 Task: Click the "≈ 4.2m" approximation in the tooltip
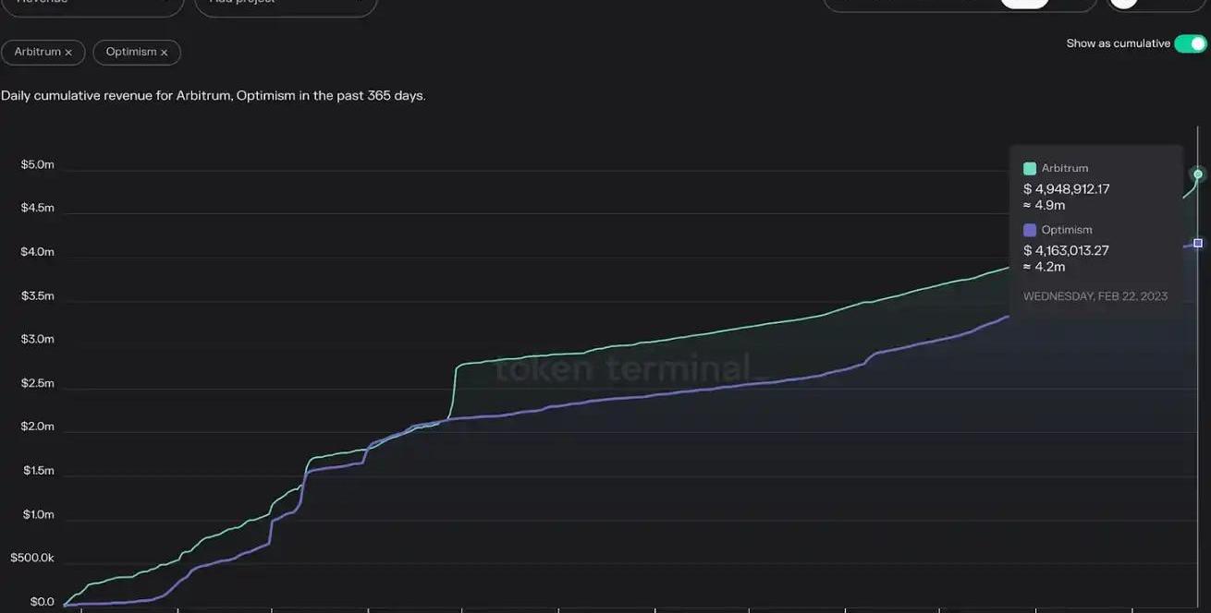[x=1045, y=267]
